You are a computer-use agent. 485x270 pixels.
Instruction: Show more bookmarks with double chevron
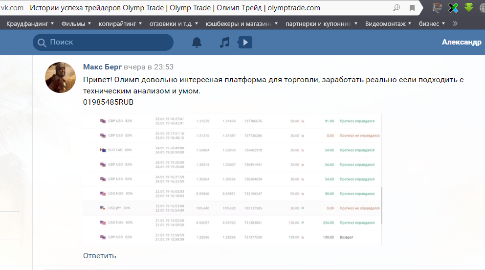[x=455, y=23]
